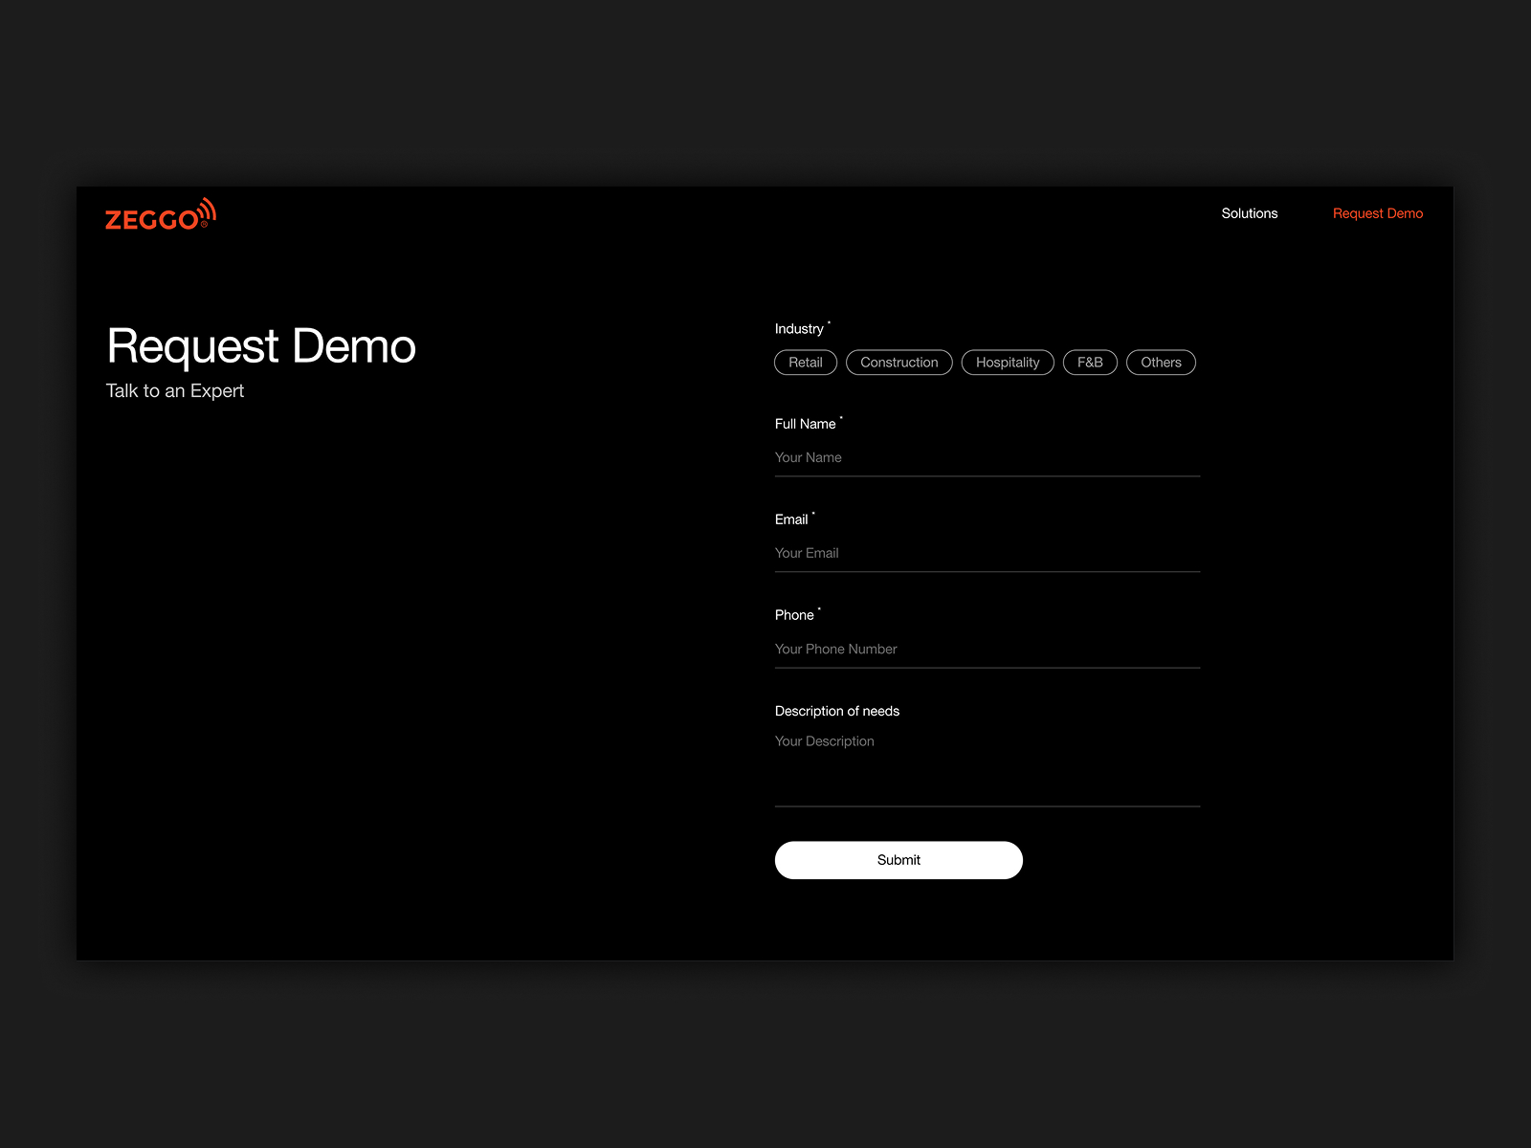Focus the Your Name input field
1531x1148 pixels.
987,458
